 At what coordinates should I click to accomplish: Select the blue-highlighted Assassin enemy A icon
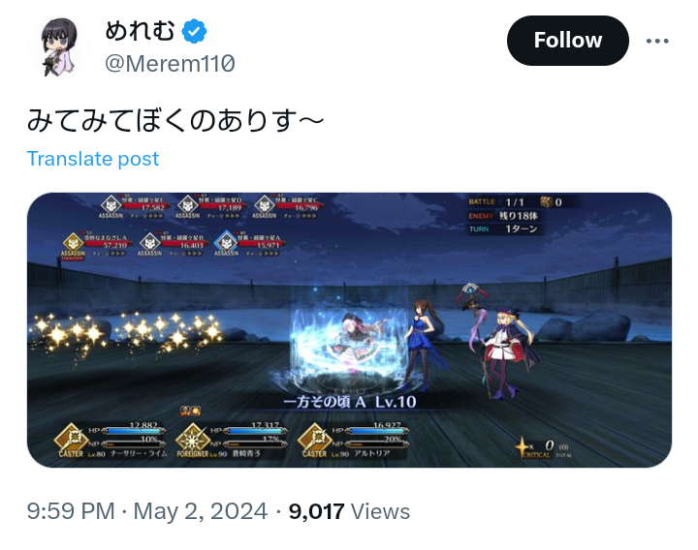click(x=226, y=243)
